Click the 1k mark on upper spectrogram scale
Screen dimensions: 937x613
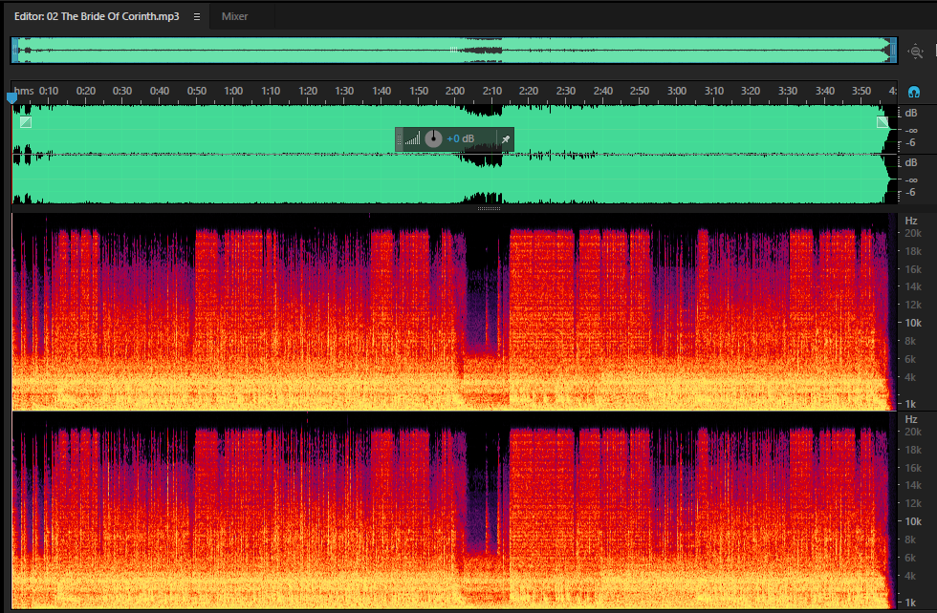pos(910,404)
